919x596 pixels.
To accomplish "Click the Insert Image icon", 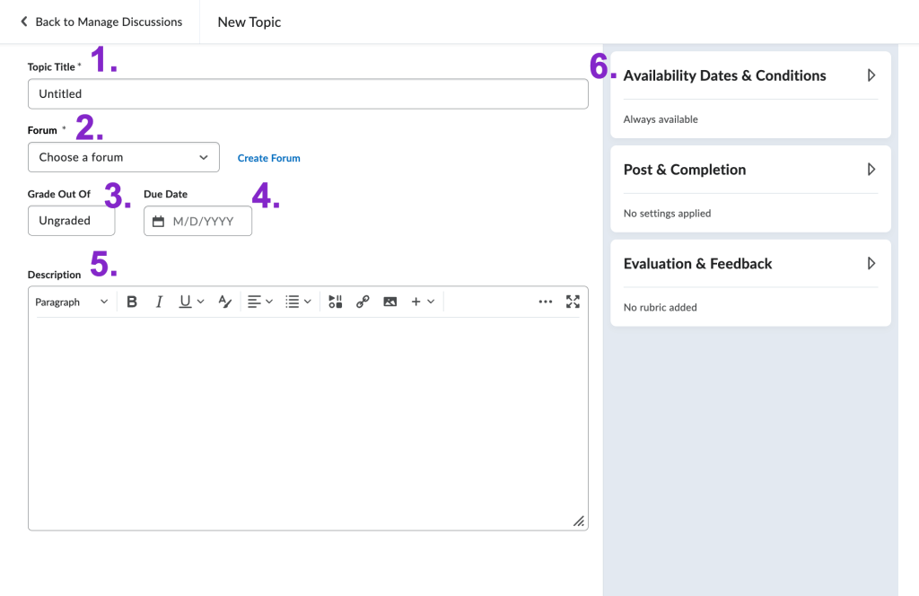I will pyautogui.click(x=389, y=302).
